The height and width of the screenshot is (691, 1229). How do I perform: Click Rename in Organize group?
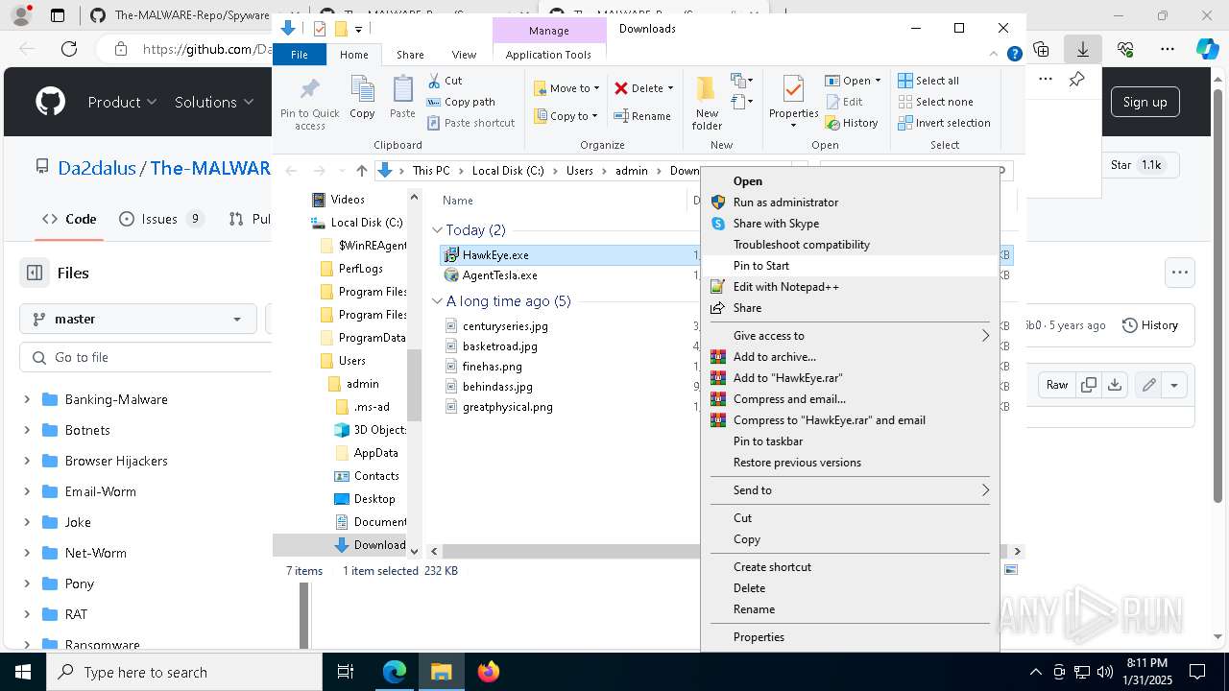(642, 116)
